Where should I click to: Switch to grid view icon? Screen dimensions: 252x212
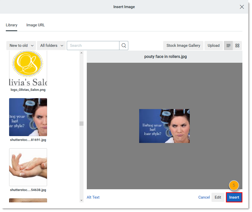coord(237,46)
